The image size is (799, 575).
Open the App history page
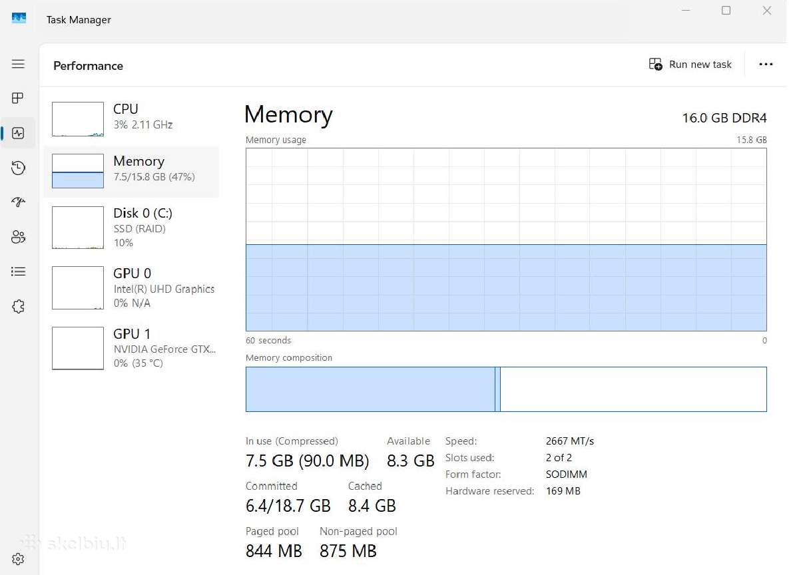click(x=18, y=168)
